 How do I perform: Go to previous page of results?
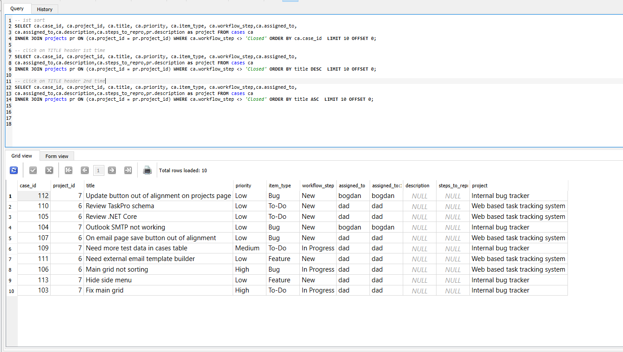(85, 170)
